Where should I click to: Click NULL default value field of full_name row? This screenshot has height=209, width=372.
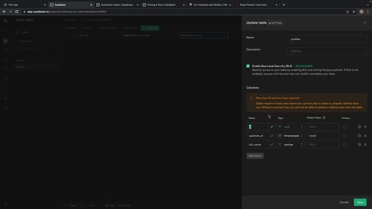323,145
